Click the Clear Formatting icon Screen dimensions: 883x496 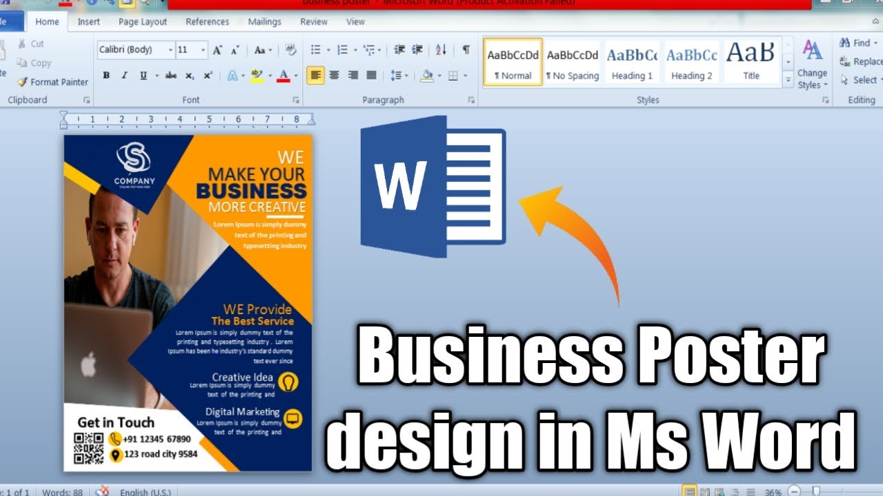pos(291,50)
